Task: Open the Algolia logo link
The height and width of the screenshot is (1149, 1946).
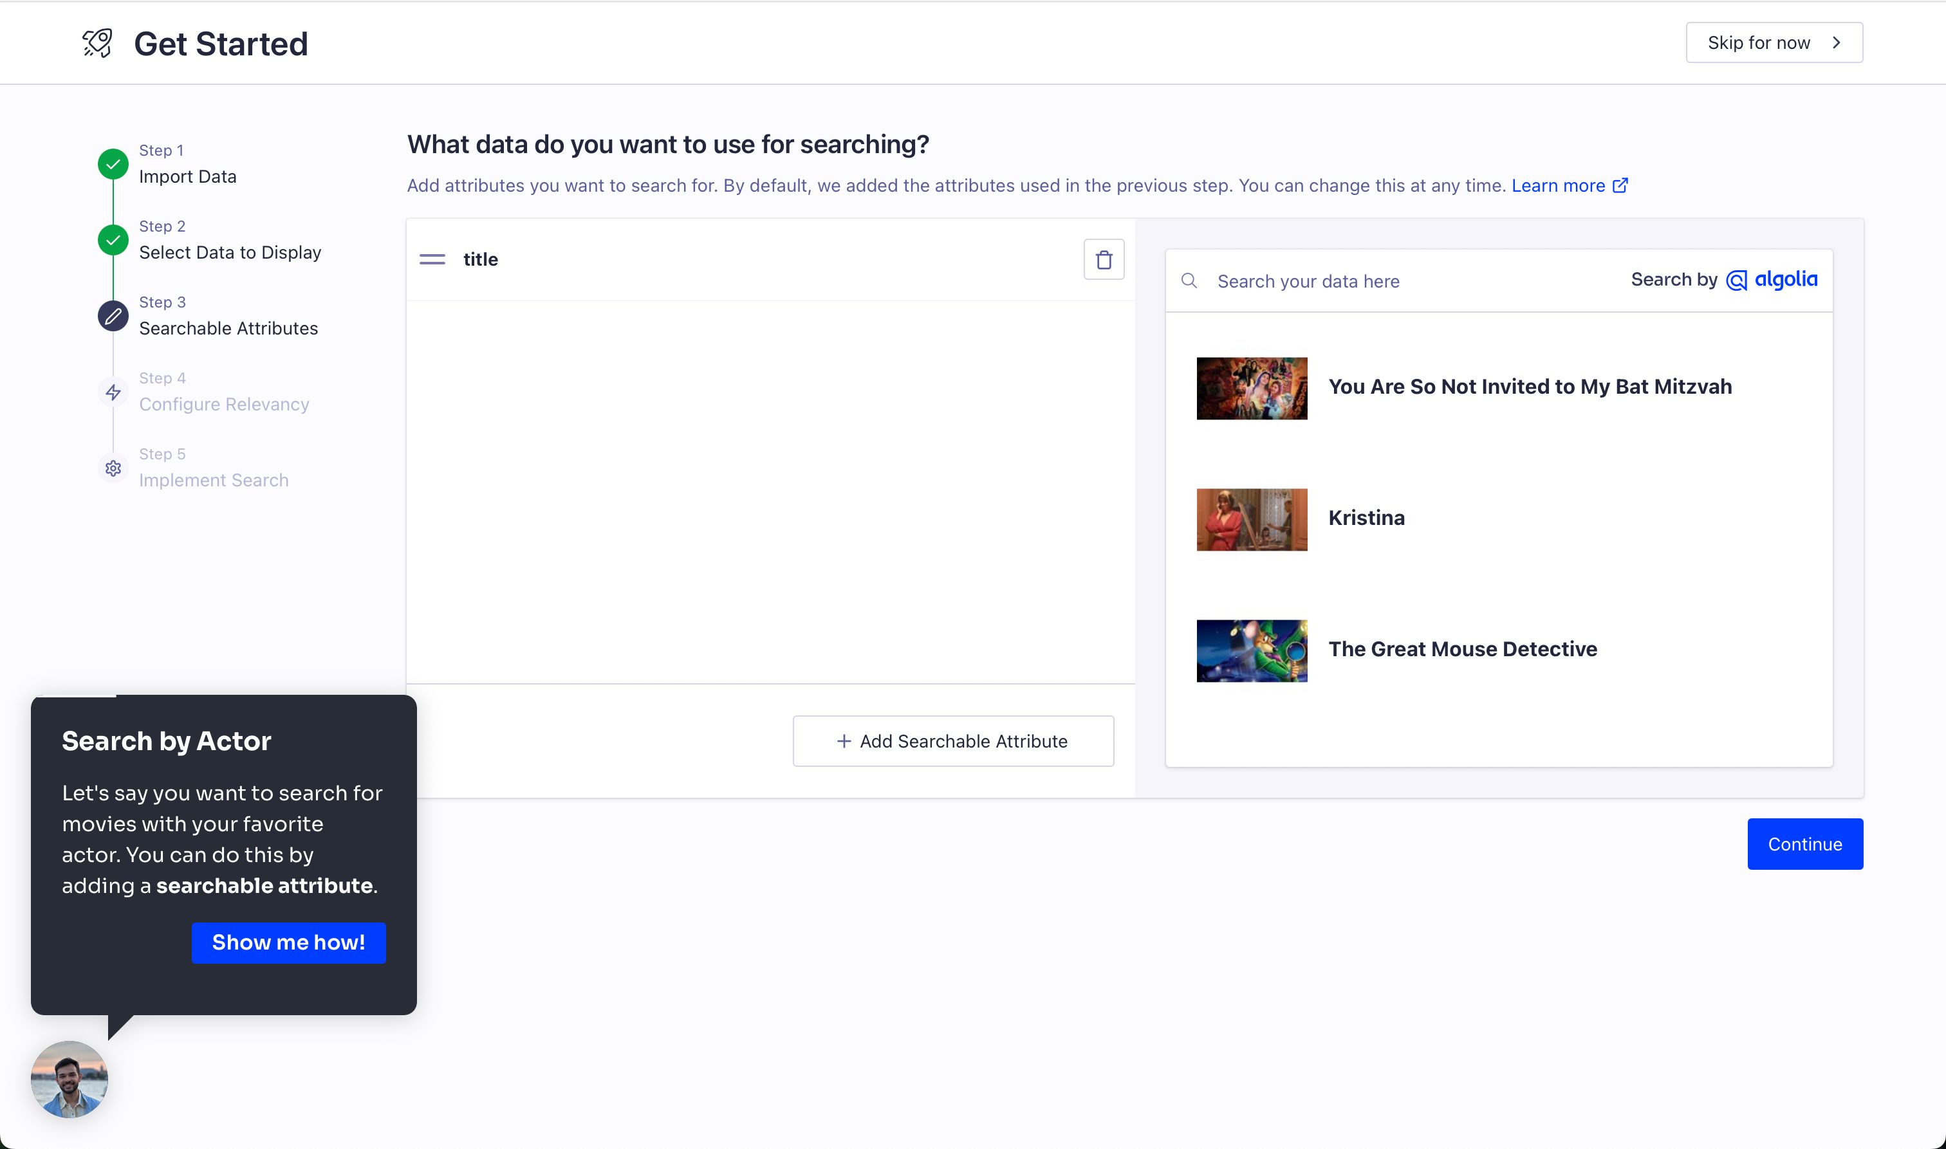Action: click(1772, 279)
